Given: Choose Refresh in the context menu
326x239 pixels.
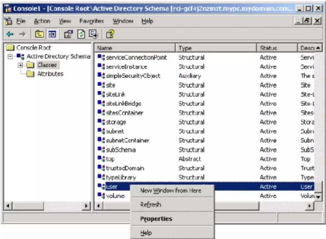Looking at the screenshot, I should pyautogui.click(x=172, y=205).
